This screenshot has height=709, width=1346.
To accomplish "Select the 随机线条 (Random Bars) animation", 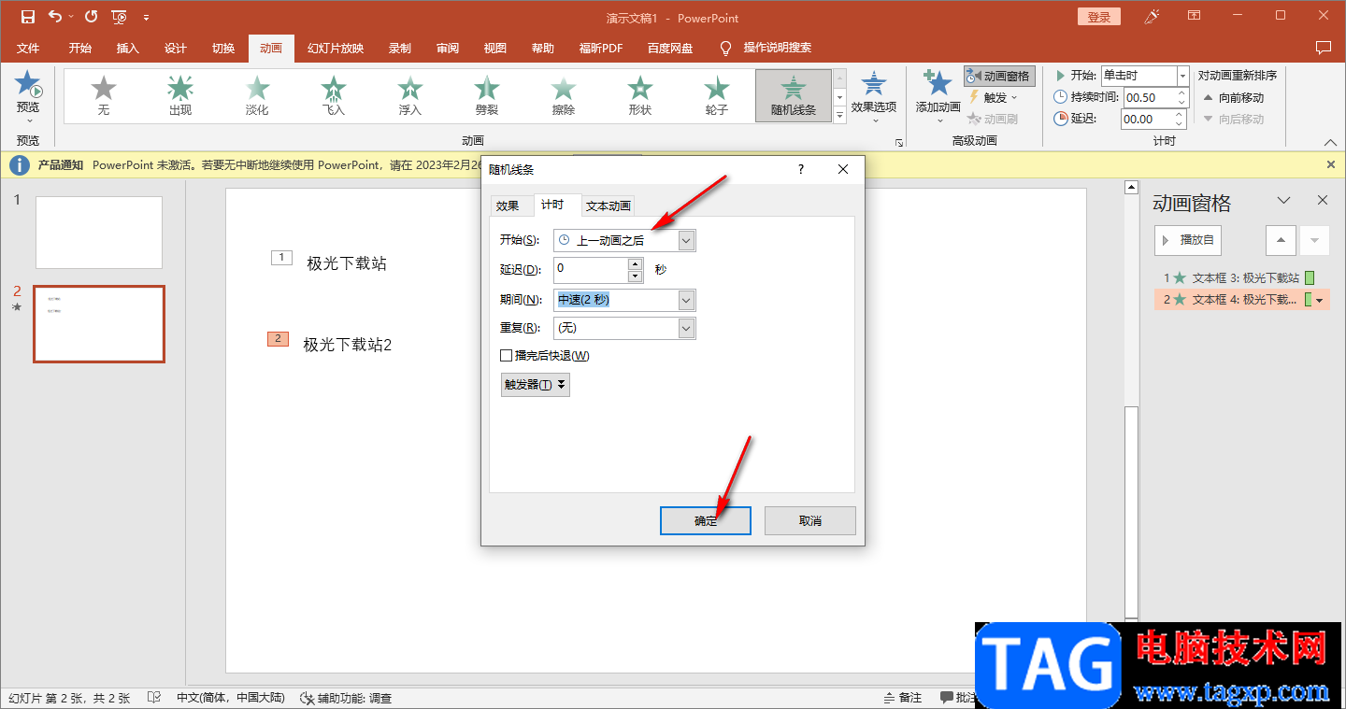I will click(x=794, y=96).
